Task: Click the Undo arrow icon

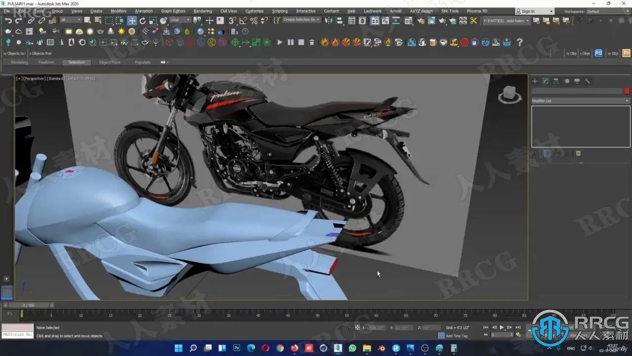Action: click(x=8, y=20)
